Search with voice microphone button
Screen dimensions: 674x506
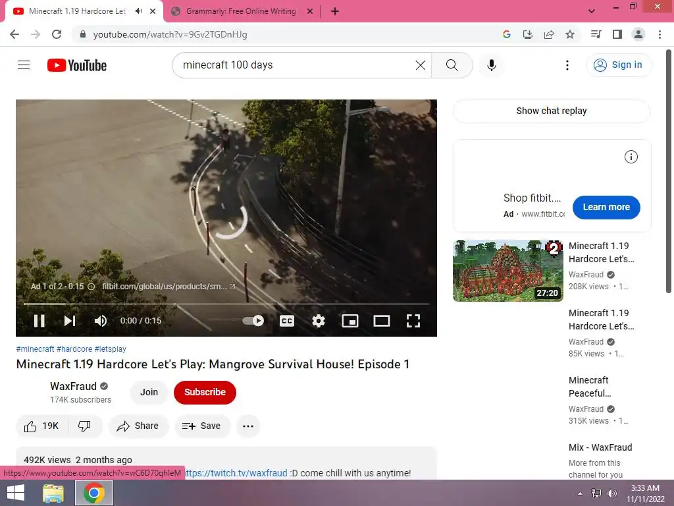coord(491,65)
